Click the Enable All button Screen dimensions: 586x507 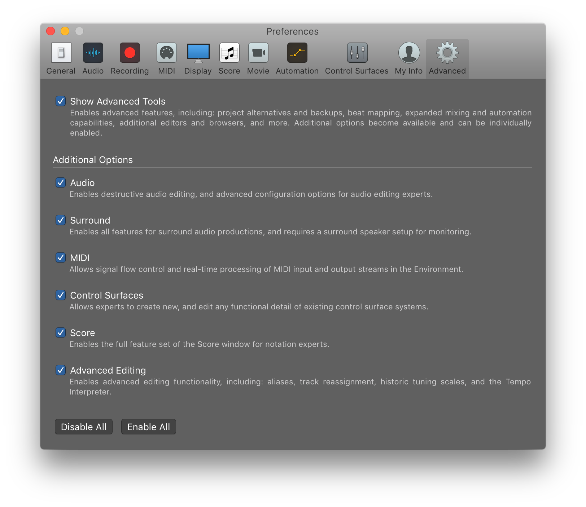[149, 427]
